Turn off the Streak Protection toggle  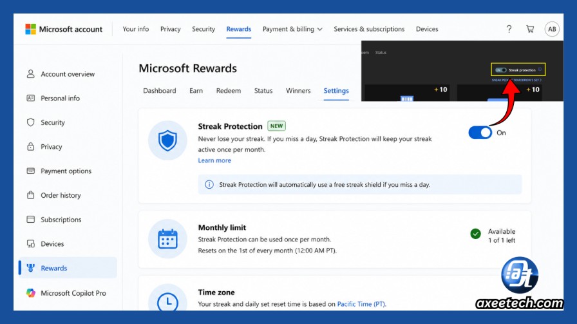point(480,133)
